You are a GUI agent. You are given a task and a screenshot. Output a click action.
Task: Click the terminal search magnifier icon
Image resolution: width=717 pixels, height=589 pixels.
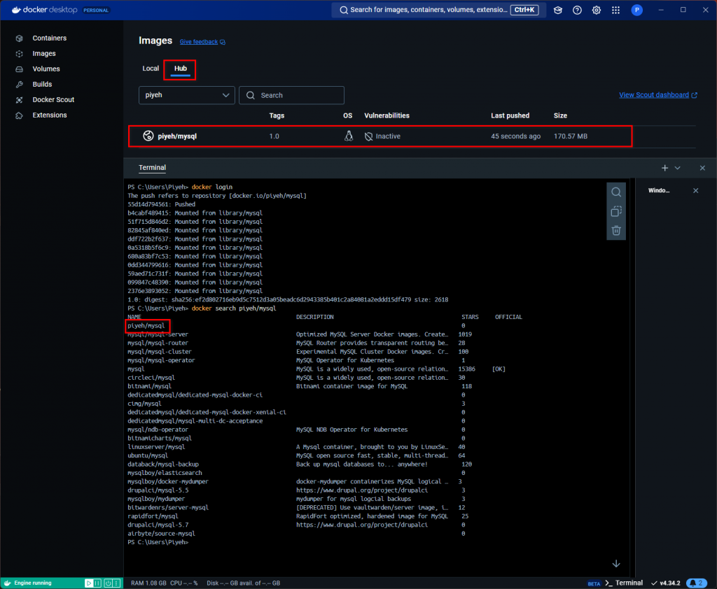[616, 192]
